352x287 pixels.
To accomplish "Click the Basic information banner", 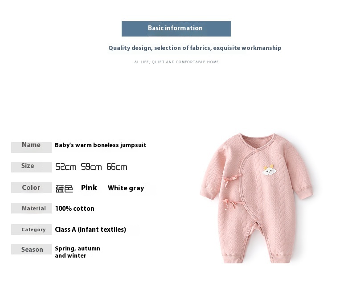I will 176,29.
